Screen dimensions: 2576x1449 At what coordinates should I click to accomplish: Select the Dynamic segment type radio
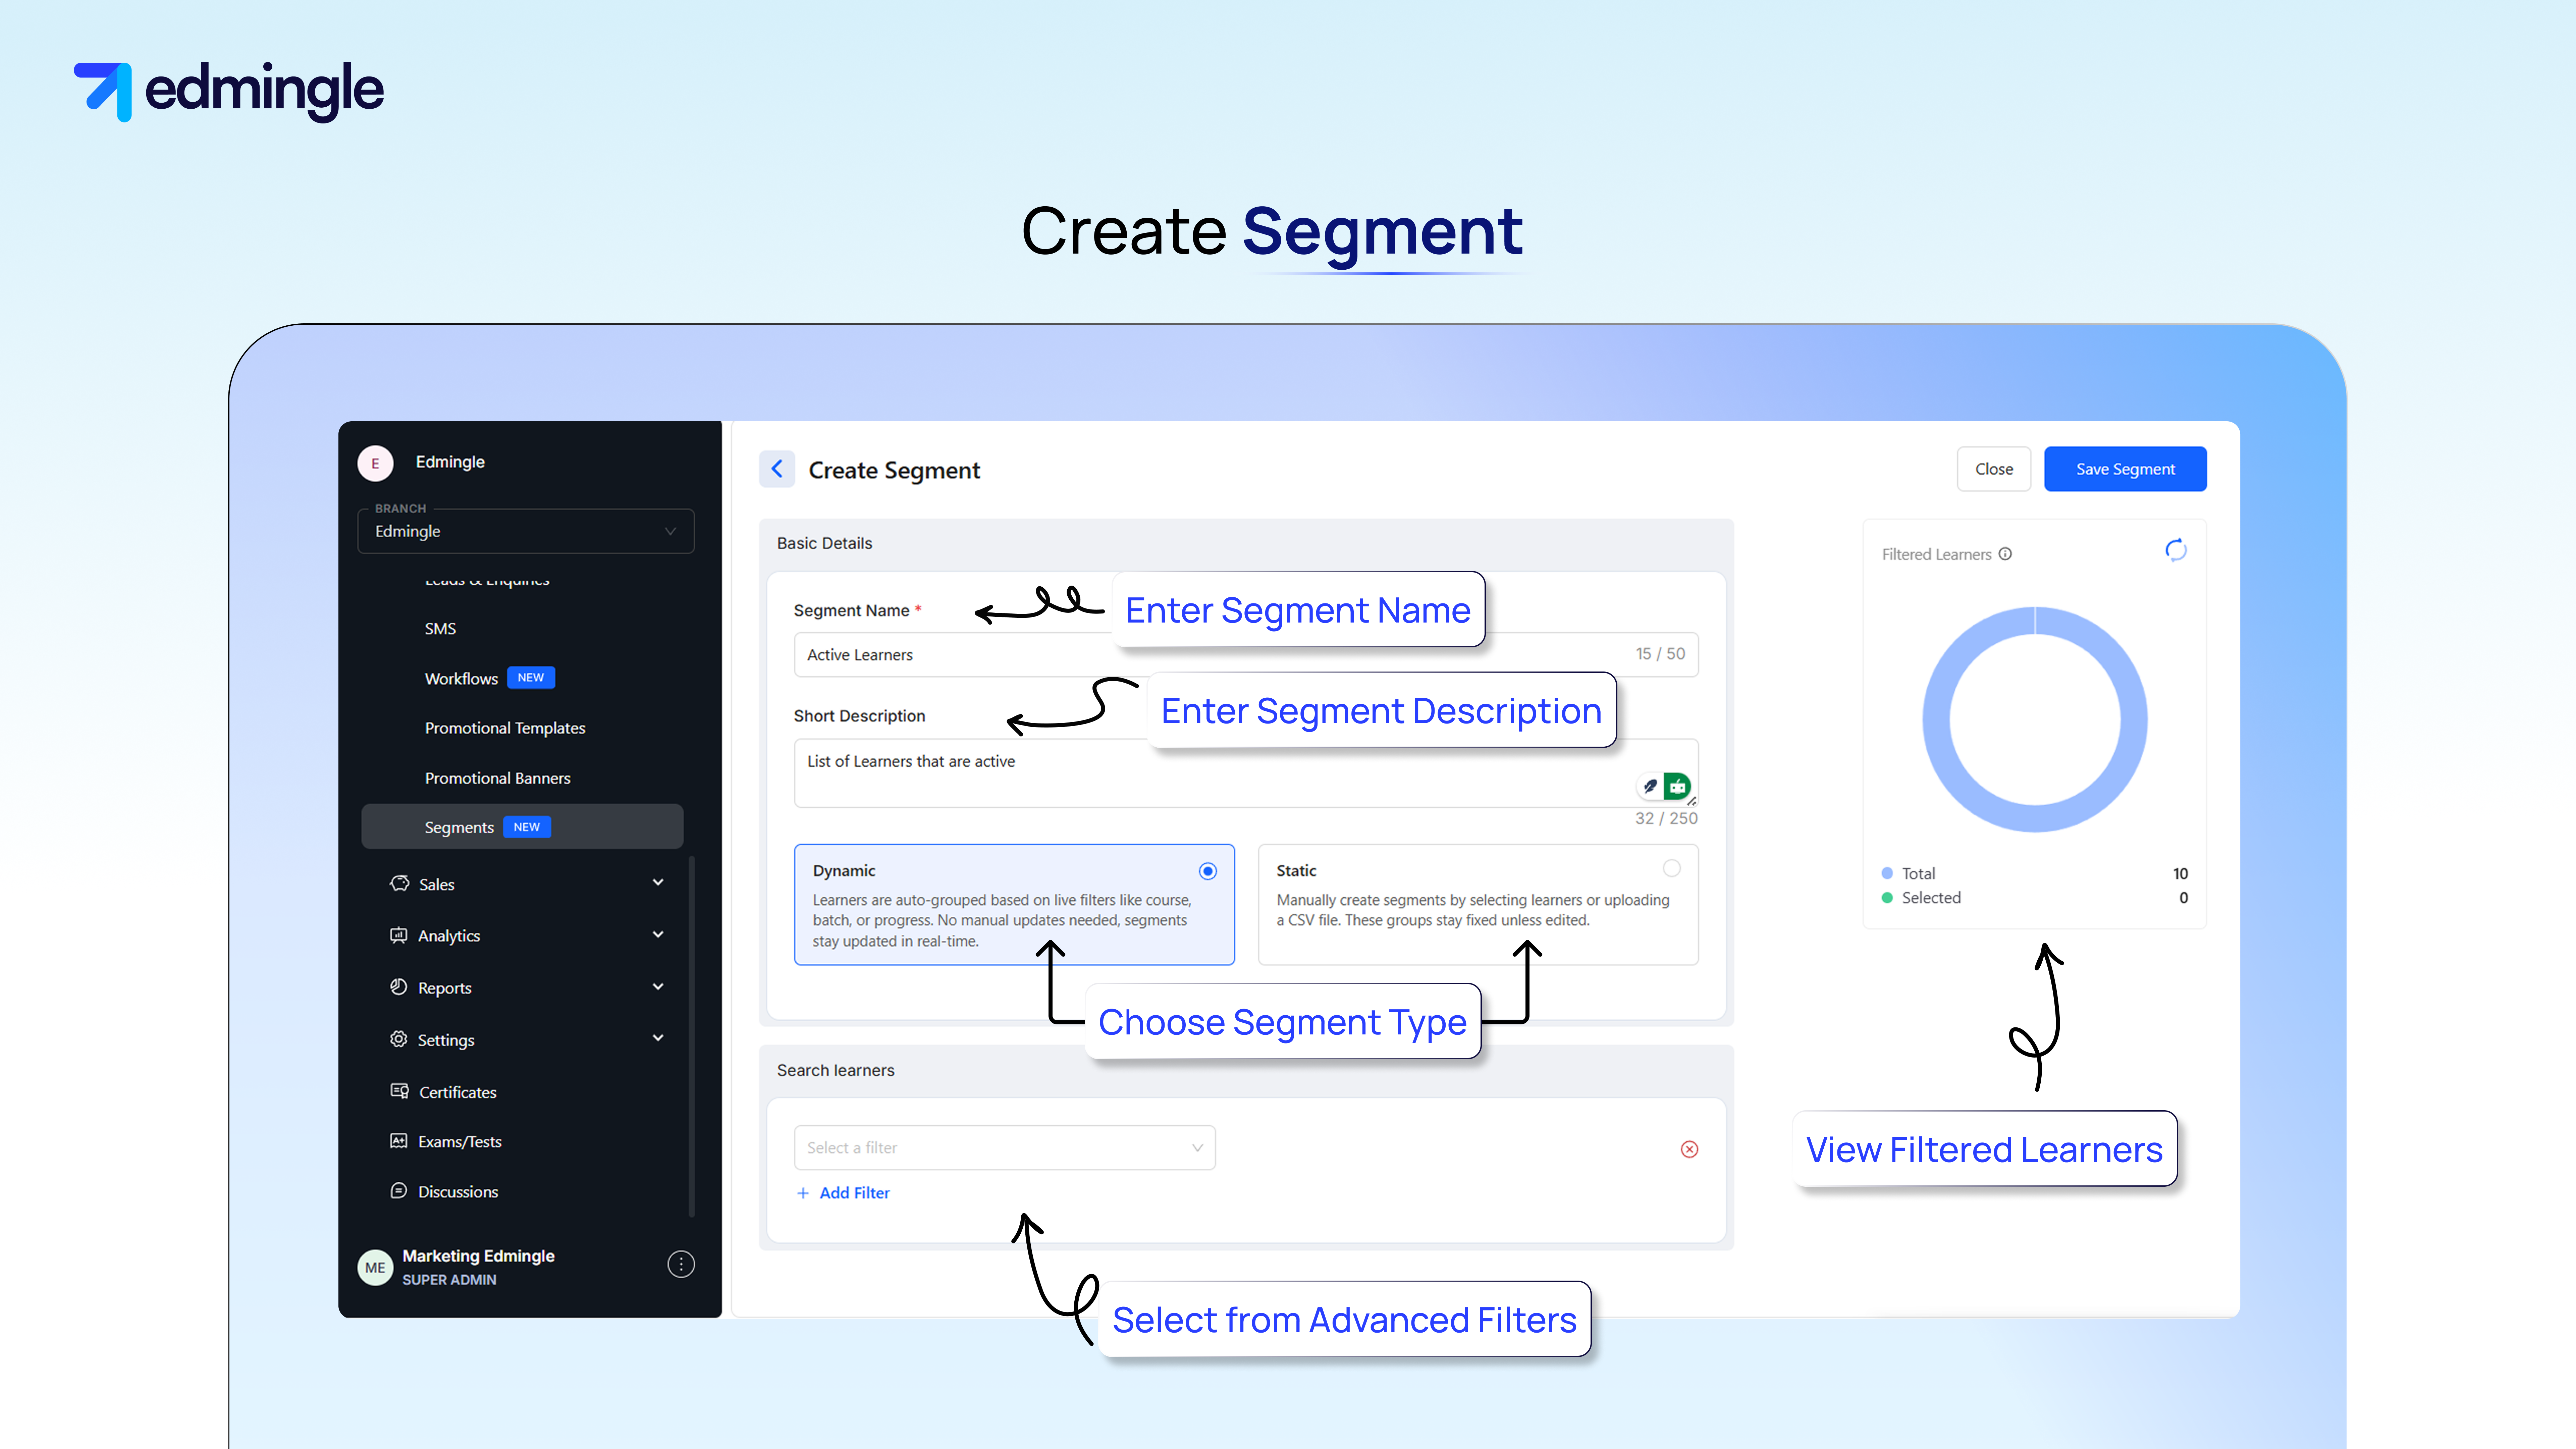coord(1208,871)
